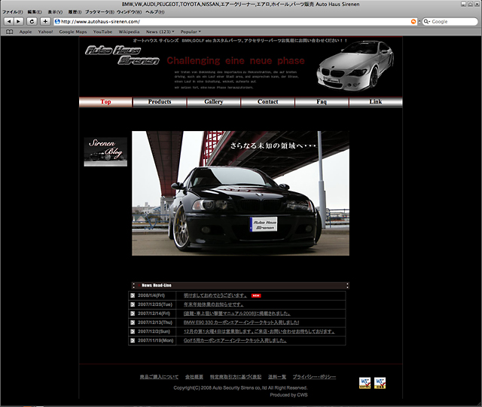This screenshot has width=482, height=407.
Task: Click the red NEW badge in news list
Action: (x=256, y=295)
